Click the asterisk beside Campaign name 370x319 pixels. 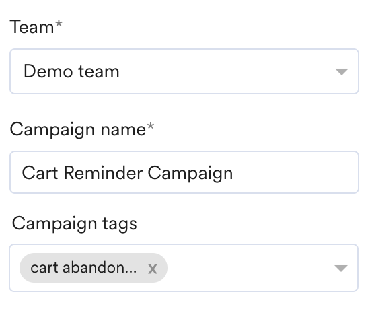click(x=151, y=126)
